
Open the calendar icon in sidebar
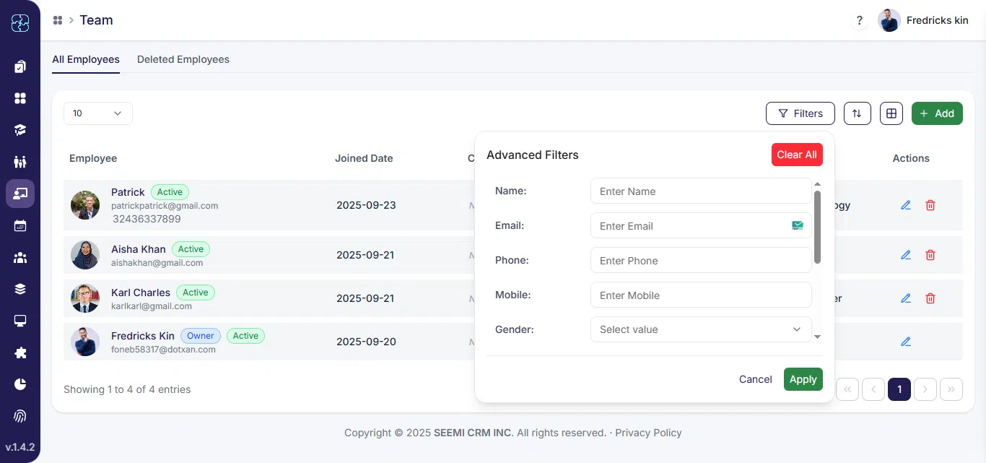click(x=20, y=225)
